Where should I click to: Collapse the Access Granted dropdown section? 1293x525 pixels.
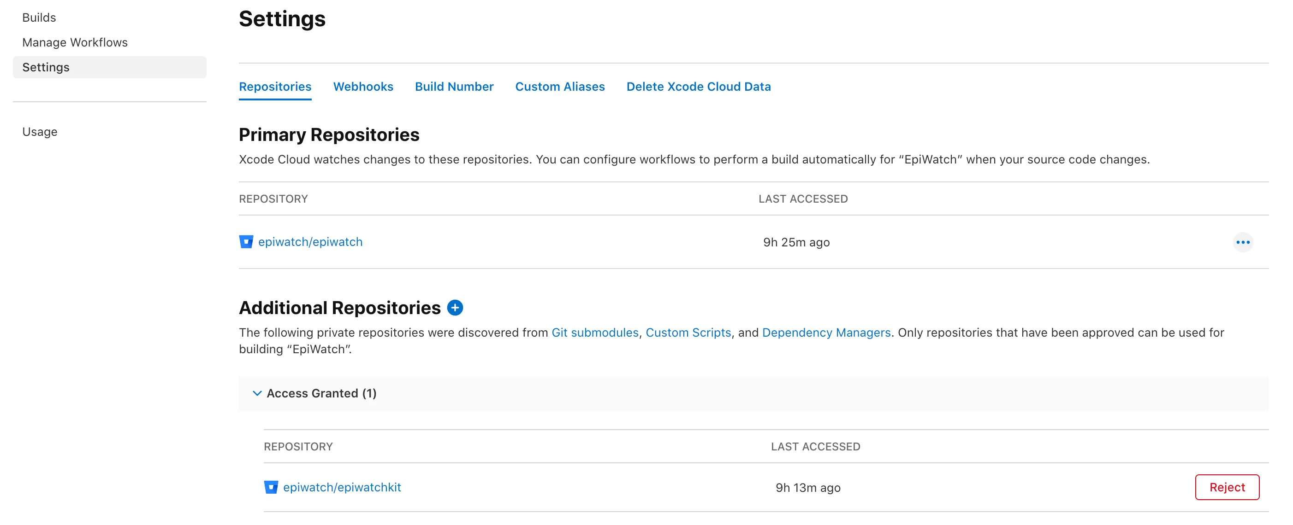click(256, 392)
